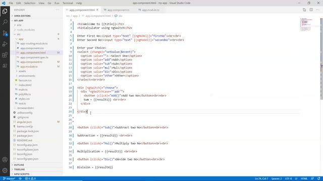The width and height of the screenshot is (323, 181).
Task: Open the Run and Debug view
Action: click(x=5, y=44)
